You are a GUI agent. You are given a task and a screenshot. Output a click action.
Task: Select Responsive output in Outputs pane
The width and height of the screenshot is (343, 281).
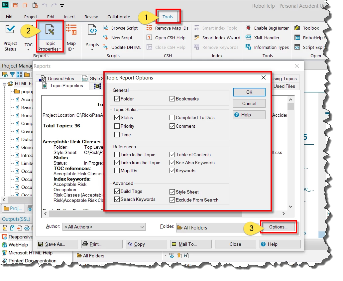pos(18,237)
